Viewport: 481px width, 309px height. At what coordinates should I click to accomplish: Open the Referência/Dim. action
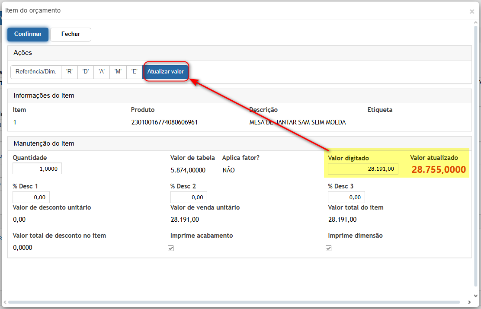[36, 72]
